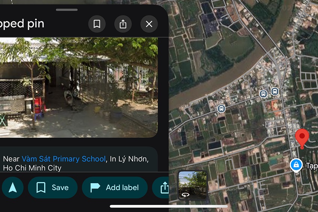Close the dropped pin panel

[x=149, y=24]
